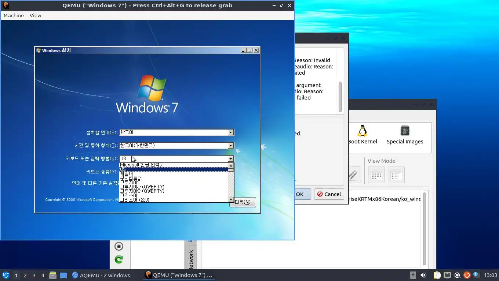
Task: Click Cancel in the AQEMU dialog
Action: (329, 194)
